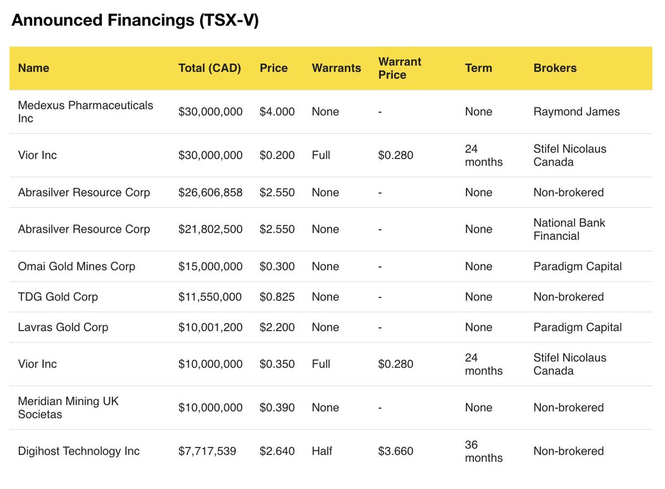Click the Warrants column header

point(336,68)
